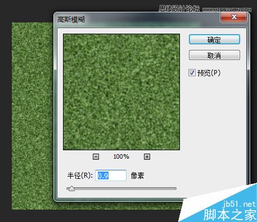Click the green canvas behind the dialog

click(x=32, y=116)
